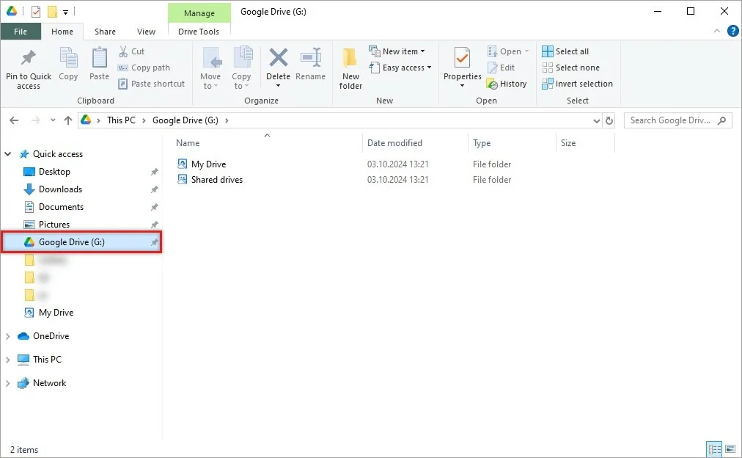
Task: Switch to the Share ribbon tab
Action: tap(105, 32)
